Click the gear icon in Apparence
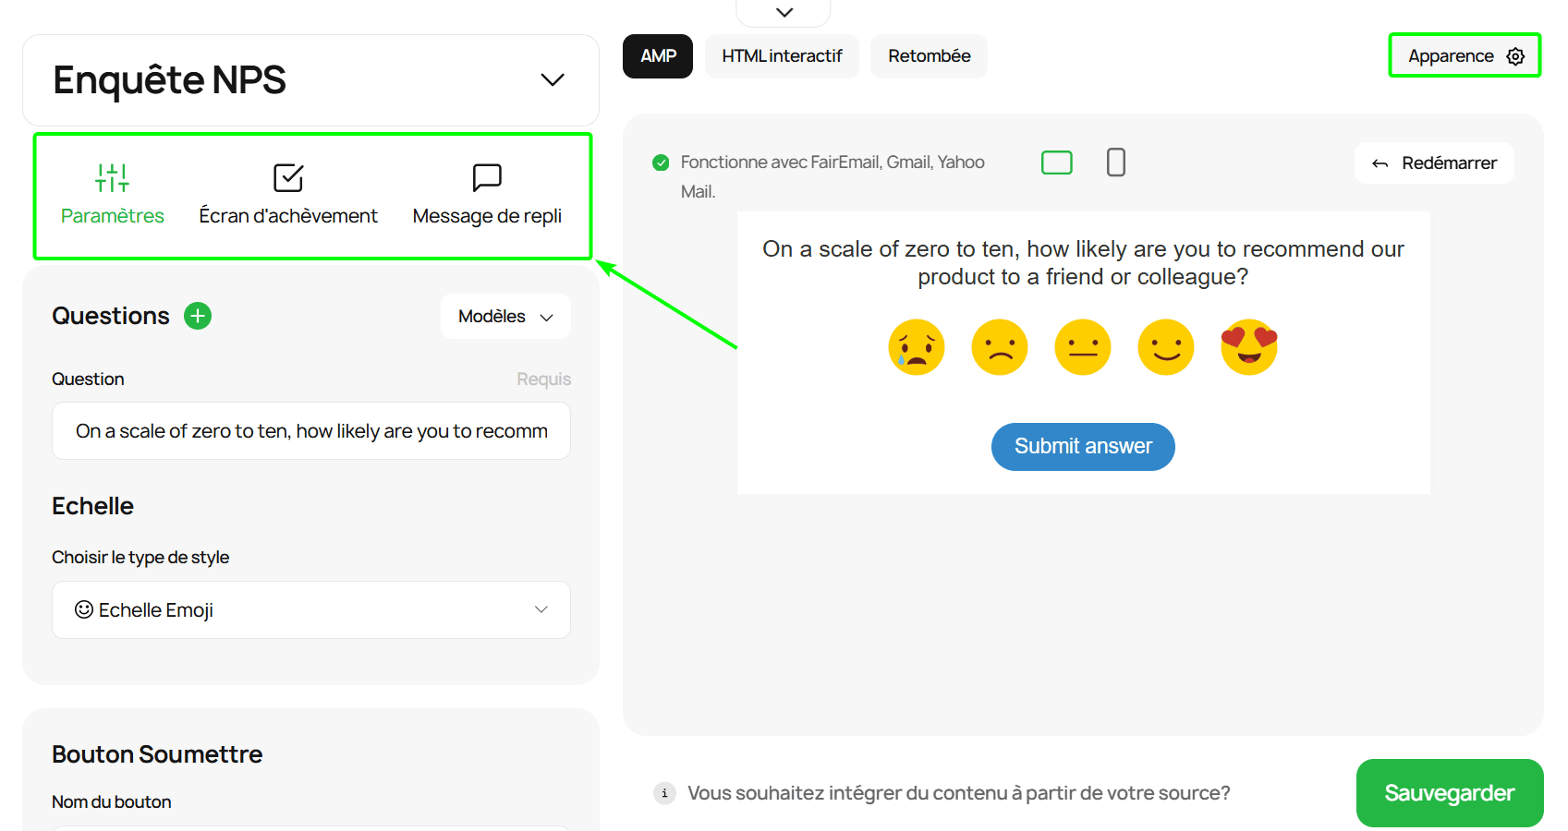This screenshot has height=831, width=1568. tap(1515, 56)
